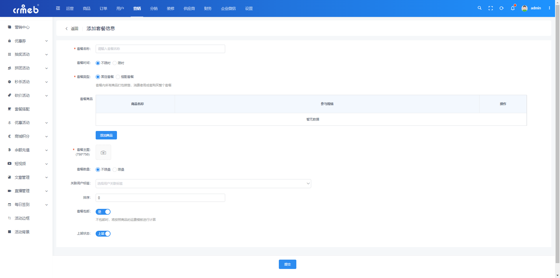Screen dimensions: 560x278
Task: Open the more options vertical dots
Action: (x=549, y=8)
